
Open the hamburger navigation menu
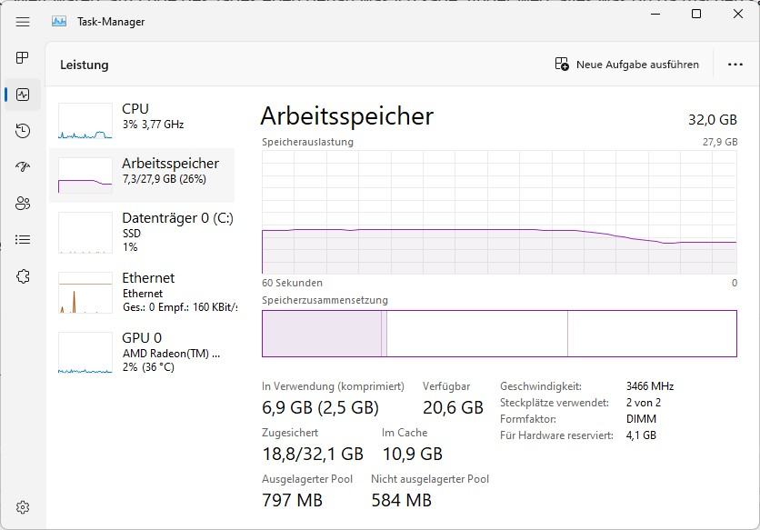(23, 22)
